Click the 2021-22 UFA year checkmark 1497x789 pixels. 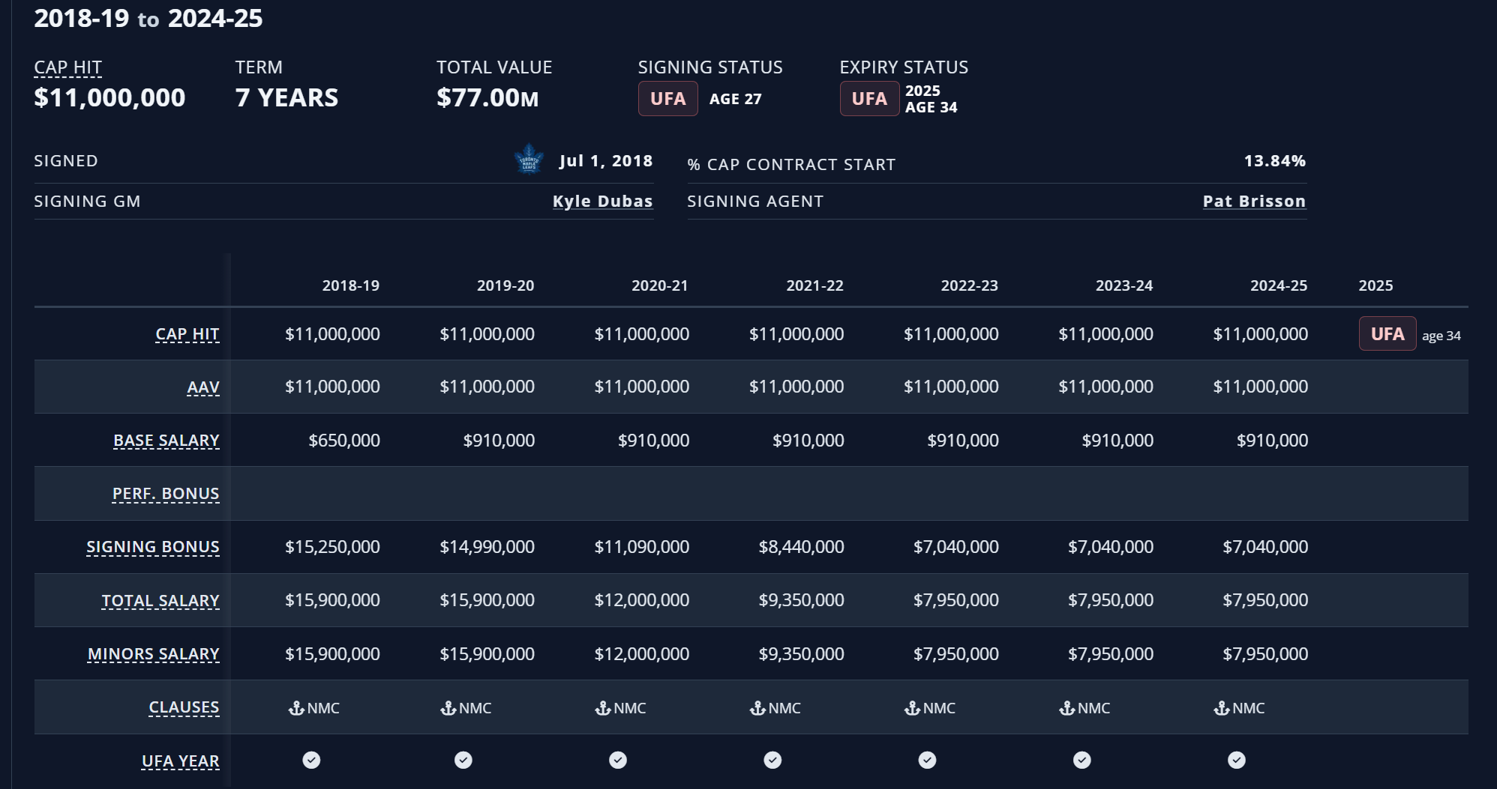(x=772, y=761)
